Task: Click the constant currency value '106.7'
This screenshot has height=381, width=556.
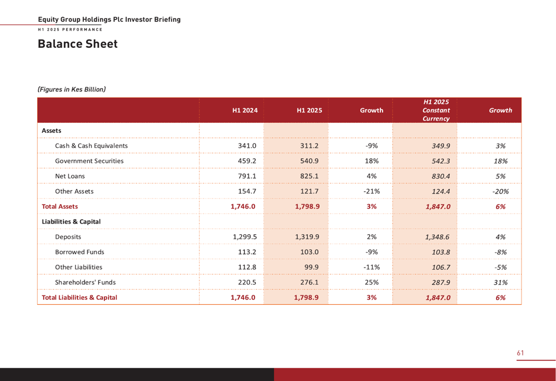Action: [441, 268]
